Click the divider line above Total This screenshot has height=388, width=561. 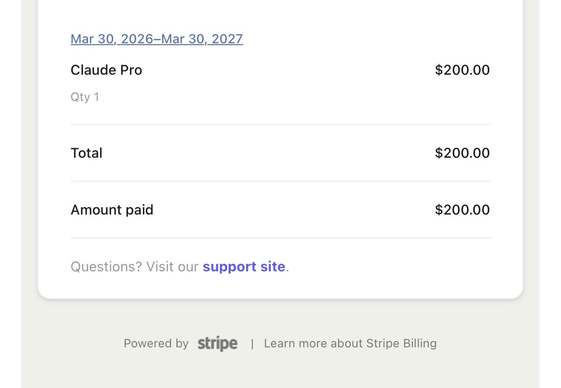point(280,125)
